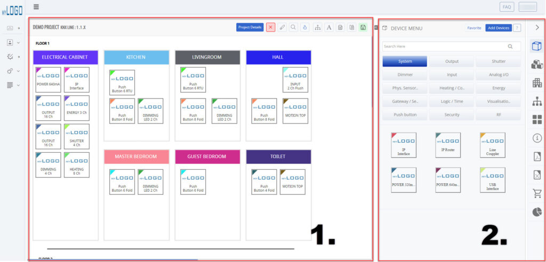
Task: Open the hierarchy icon in the right sidebar
Action: coord(537,101)
